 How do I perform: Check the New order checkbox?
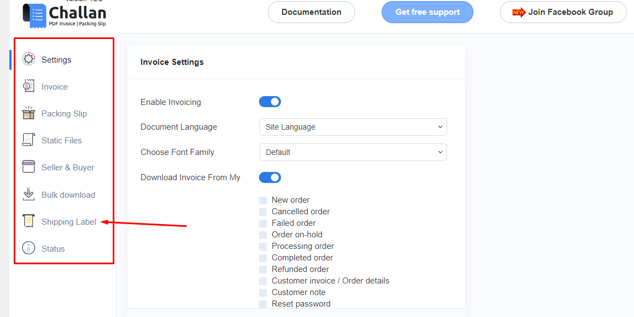click(263, 200)
